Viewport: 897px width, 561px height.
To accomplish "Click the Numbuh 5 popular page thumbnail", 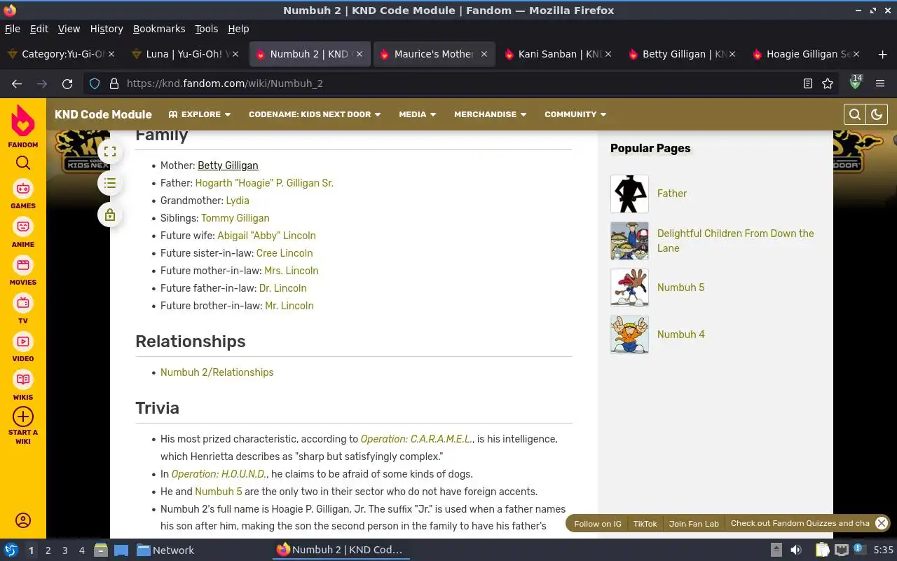I will [629, 288].
